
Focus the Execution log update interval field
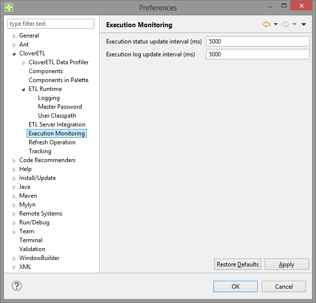[257, 54]
